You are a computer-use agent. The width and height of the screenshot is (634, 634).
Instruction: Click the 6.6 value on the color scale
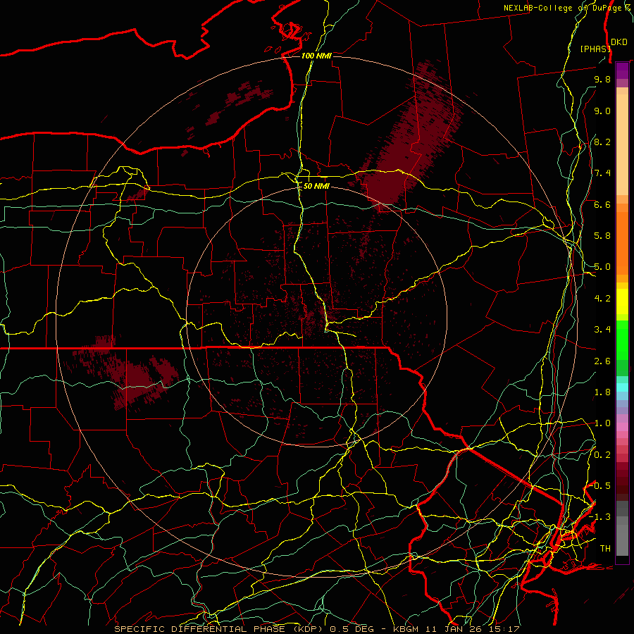tap(602, 204)
